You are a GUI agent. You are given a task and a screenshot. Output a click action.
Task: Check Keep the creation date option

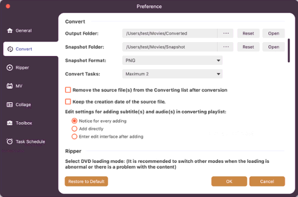[68, 101]
